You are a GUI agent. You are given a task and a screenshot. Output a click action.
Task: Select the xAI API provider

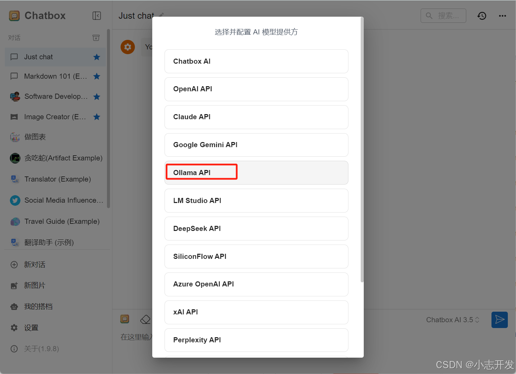click(x=256, y=312)
